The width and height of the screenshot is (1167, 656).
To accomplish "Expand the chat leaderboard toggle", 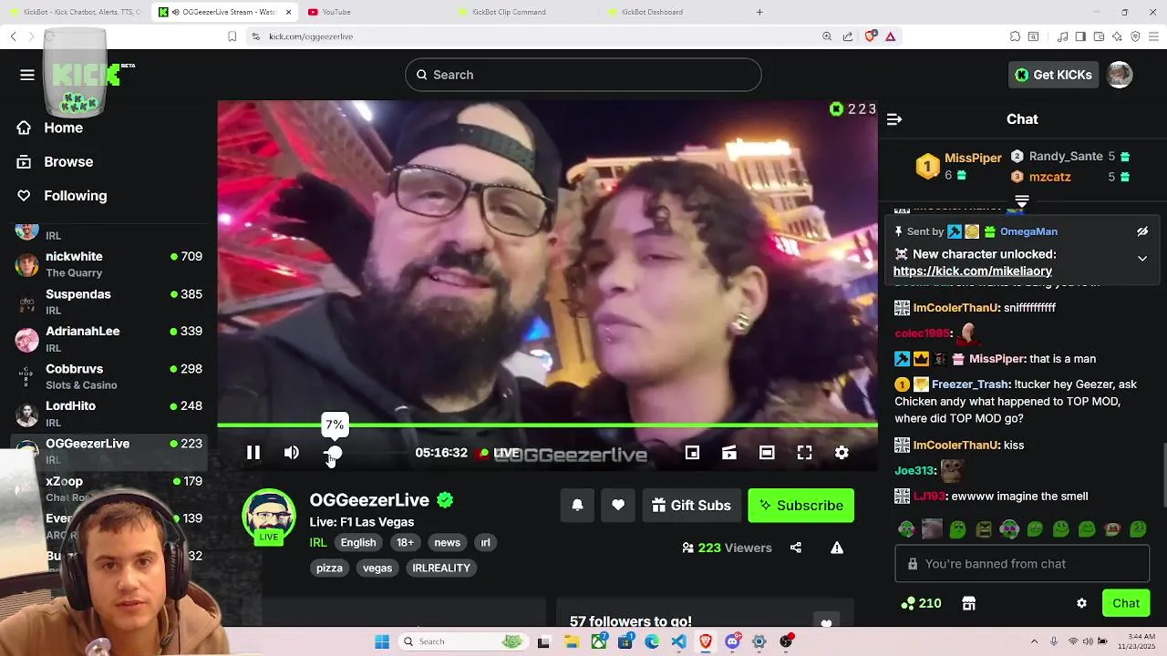I will (1022, 200).
